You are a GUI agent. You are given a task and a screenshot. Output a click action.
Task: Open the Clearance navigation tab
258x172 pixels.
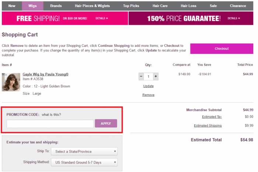[238, 6]
